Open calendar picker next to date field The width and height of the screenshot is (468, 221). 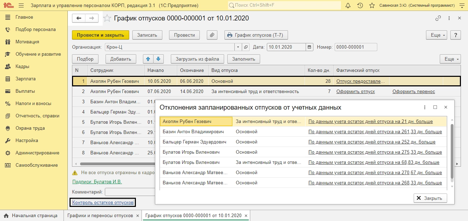310,47
